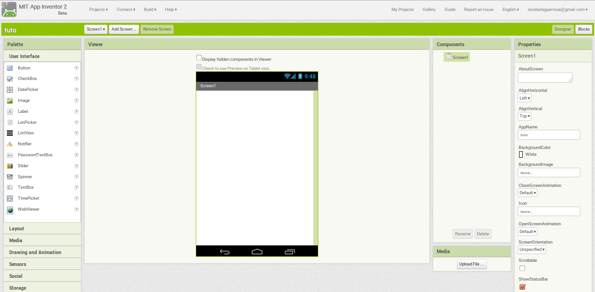Image resolution: width=595 pixels, height=292 pixels.
Task: Open ScreenOrientation Unspecified dropdown
Action: click(x=532, y=250)
